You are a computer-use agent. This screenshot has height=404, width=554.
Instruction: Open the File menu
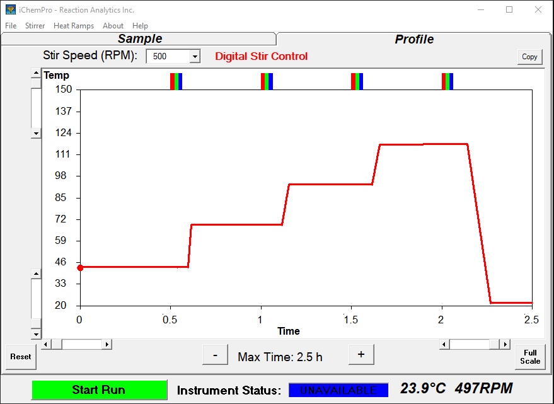coord(11,26)
